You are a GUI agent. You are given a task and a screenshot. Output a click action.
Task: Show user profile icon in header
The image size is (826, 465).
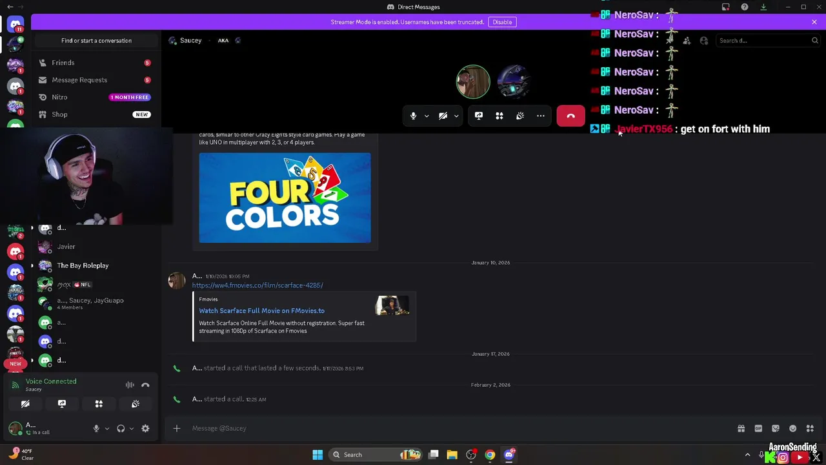click(704, 41)
